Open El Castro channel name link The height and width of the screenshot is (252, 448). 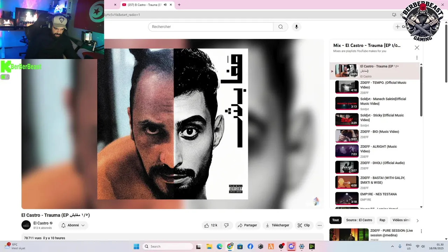point(41,223)
